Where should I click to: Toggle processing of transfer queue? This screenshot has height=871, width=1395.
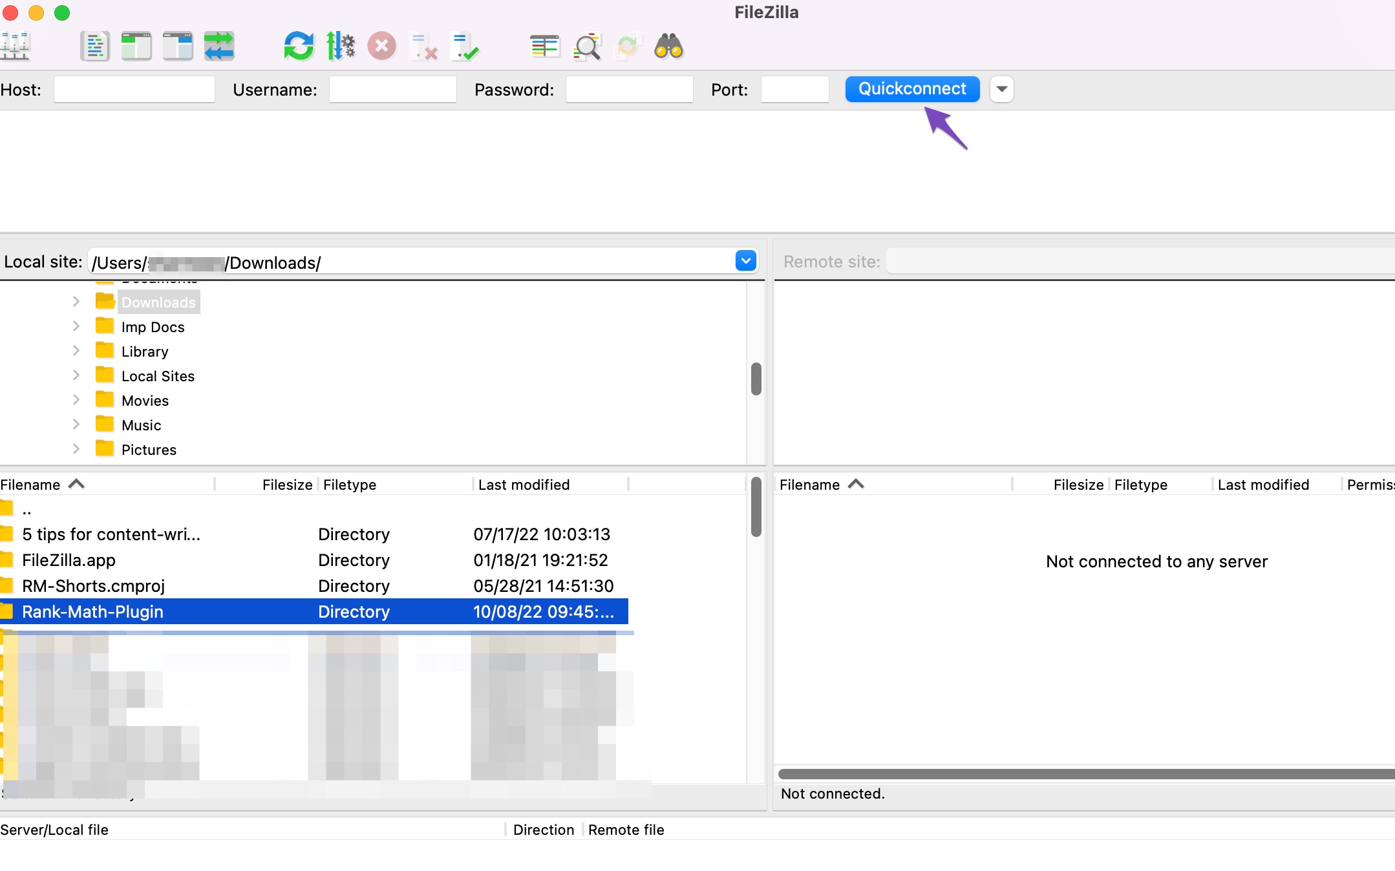(341, 47)
